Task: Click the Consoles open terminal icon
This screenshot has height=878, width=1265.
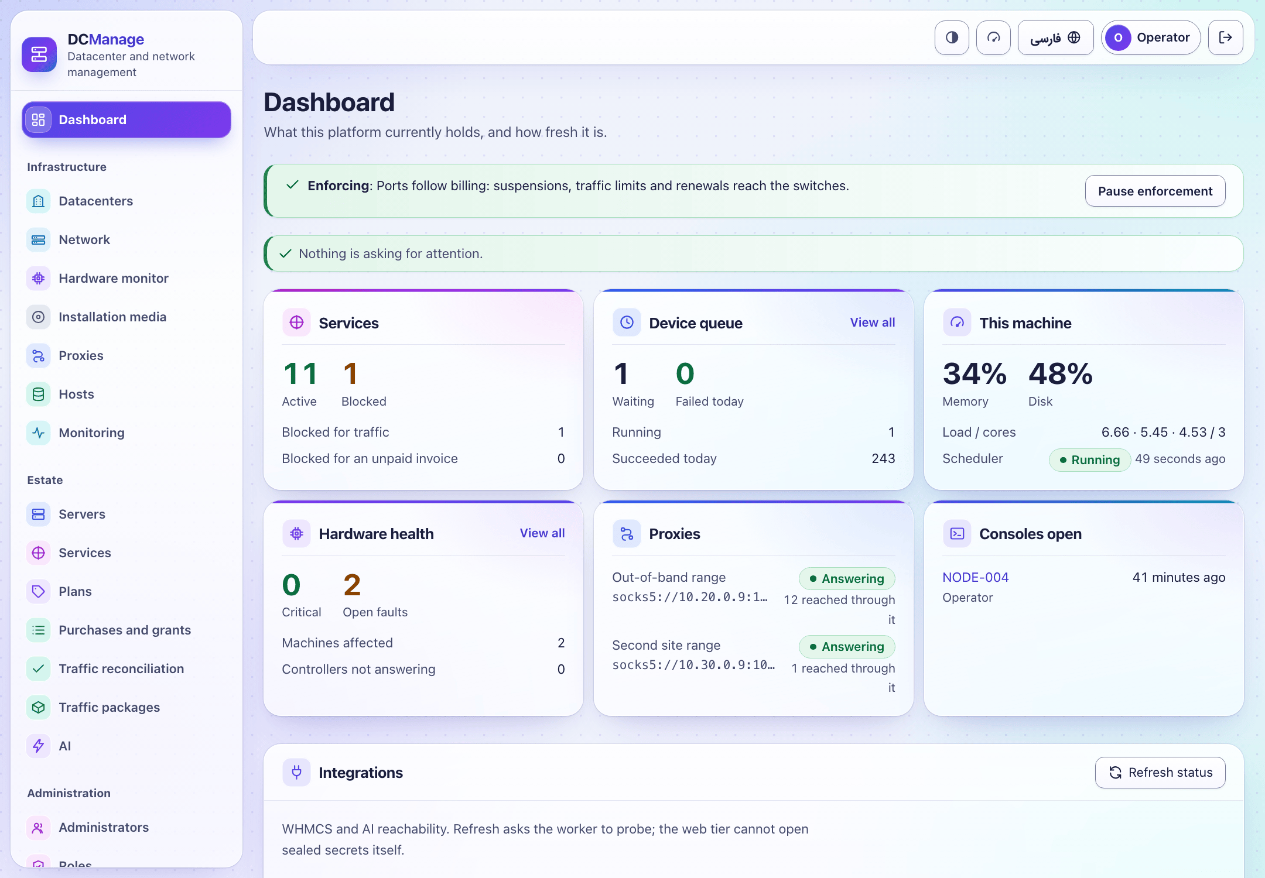Action: (957, 533)
